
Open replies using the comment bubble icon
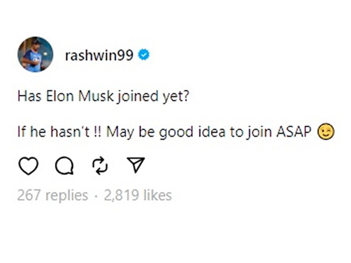pos(64,166)
